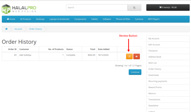Select Tablets in the navigation bar
Viewport: 191px width, 112px height.
[x=94, y=19]
